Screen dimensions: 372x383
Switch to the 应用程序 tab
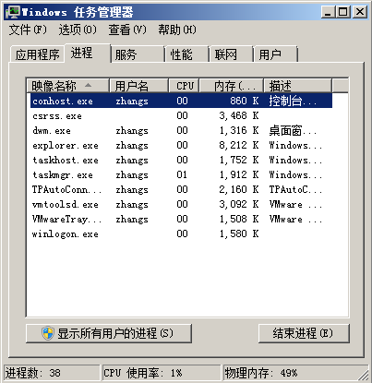coord(37,54)
